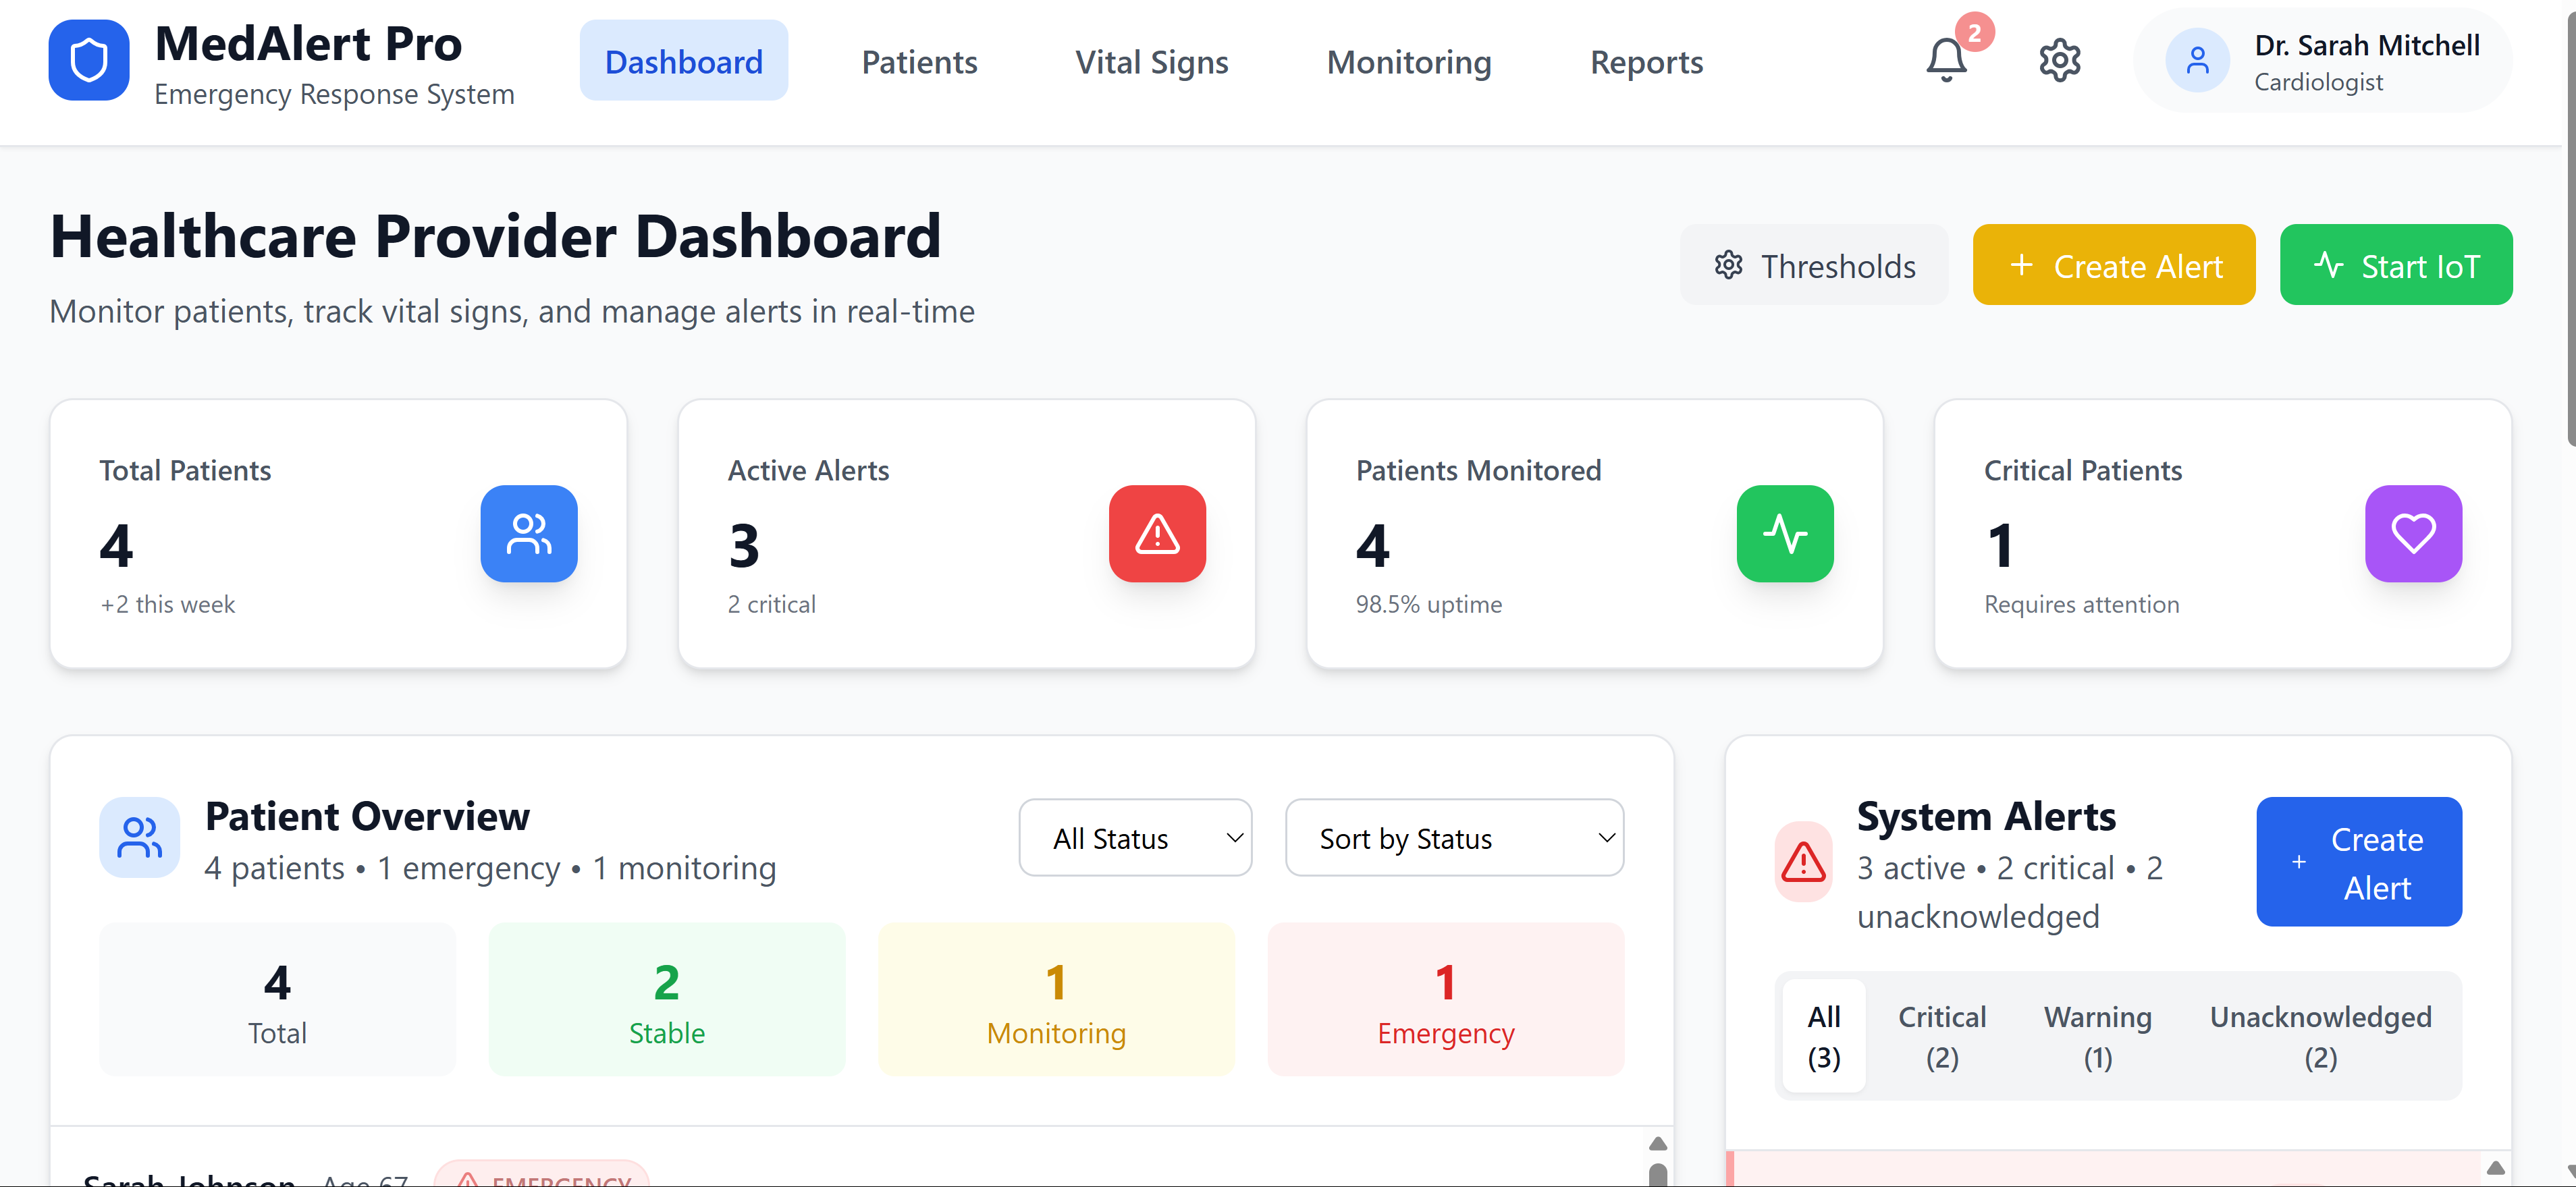The image size is (2576, 1187).
Task: Click the patient list scrollbar up arrow
Action: (x=1658, y=1144)
